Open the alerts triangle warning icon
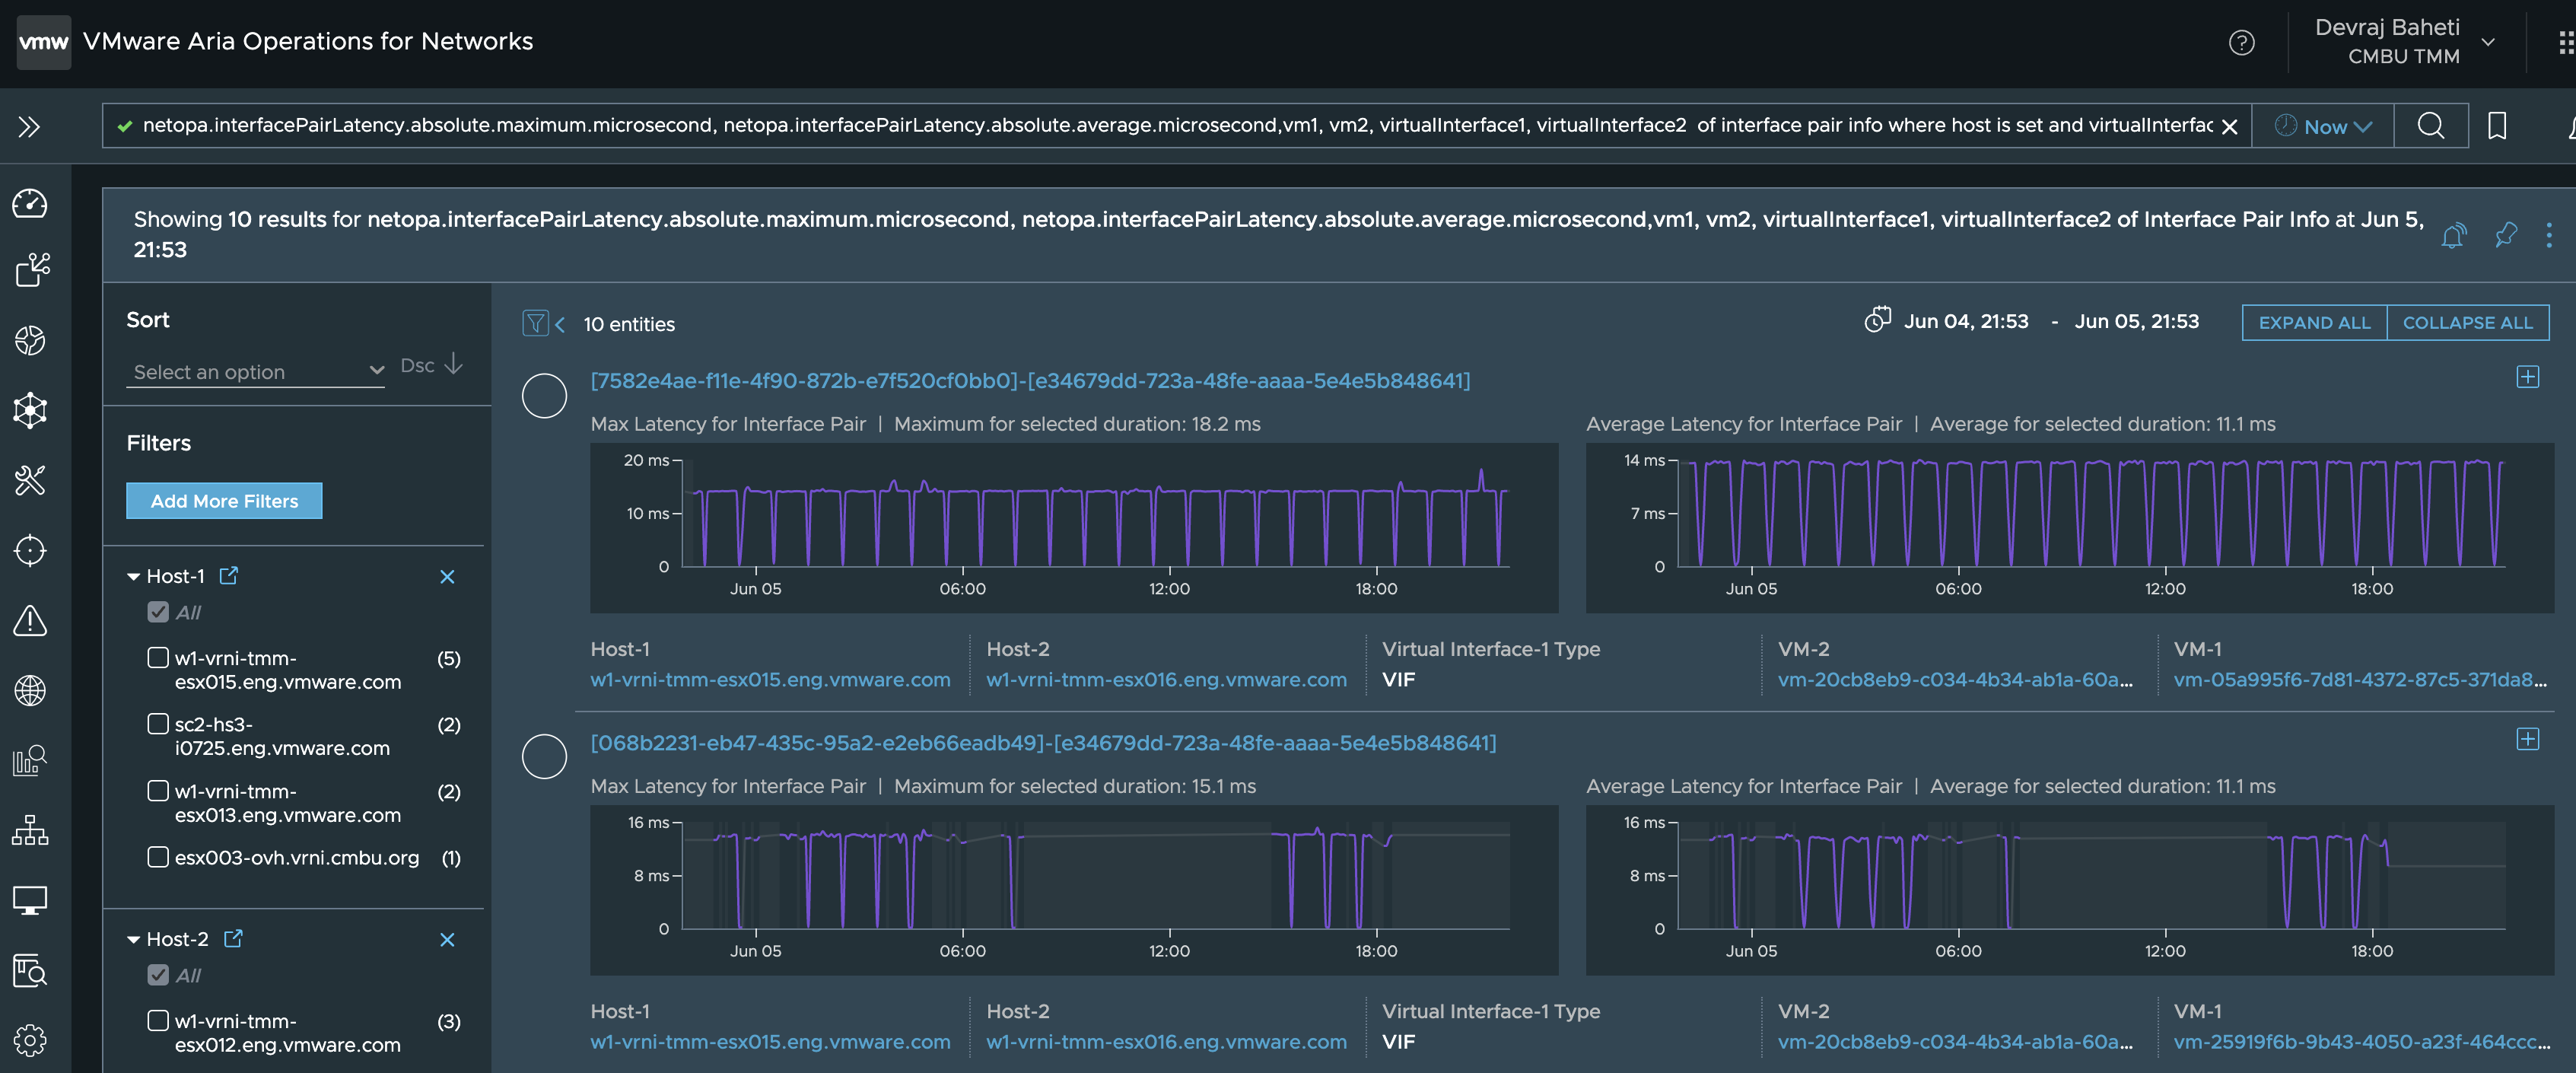The width and height of the screenshot is (2576, 1073). pos(30,620)
